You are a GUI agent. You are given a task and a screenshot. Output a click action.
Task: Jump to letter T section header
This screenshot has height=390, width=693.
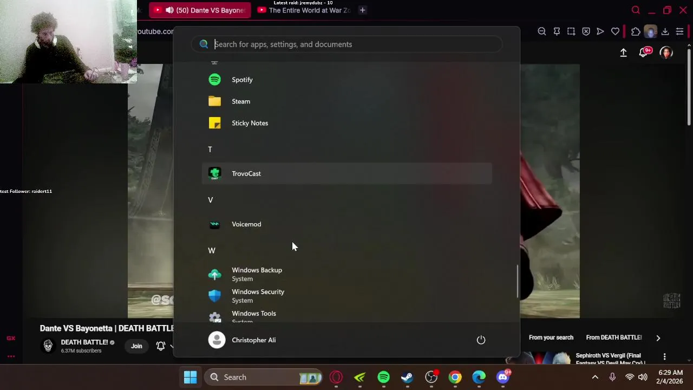coord(210,149)
